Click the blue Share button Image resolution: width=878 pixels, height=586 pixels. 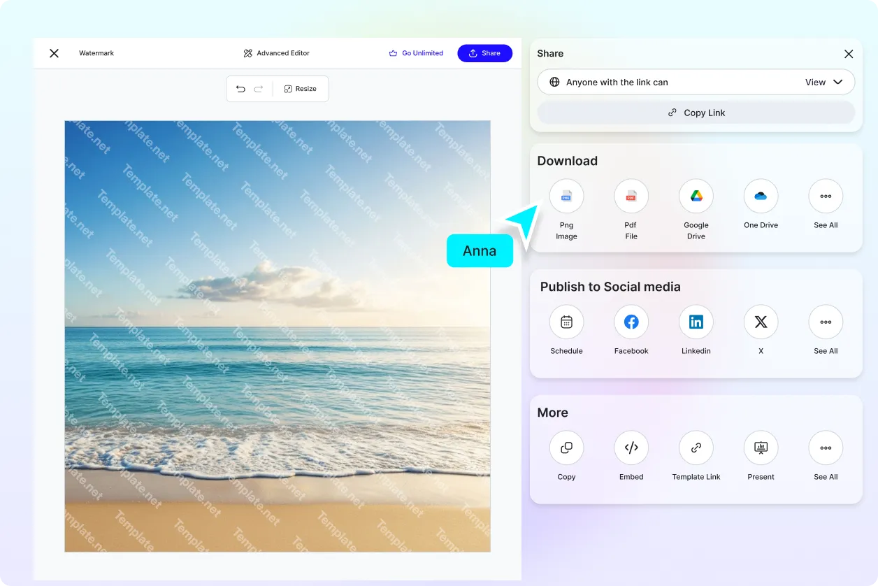[484, 53]
